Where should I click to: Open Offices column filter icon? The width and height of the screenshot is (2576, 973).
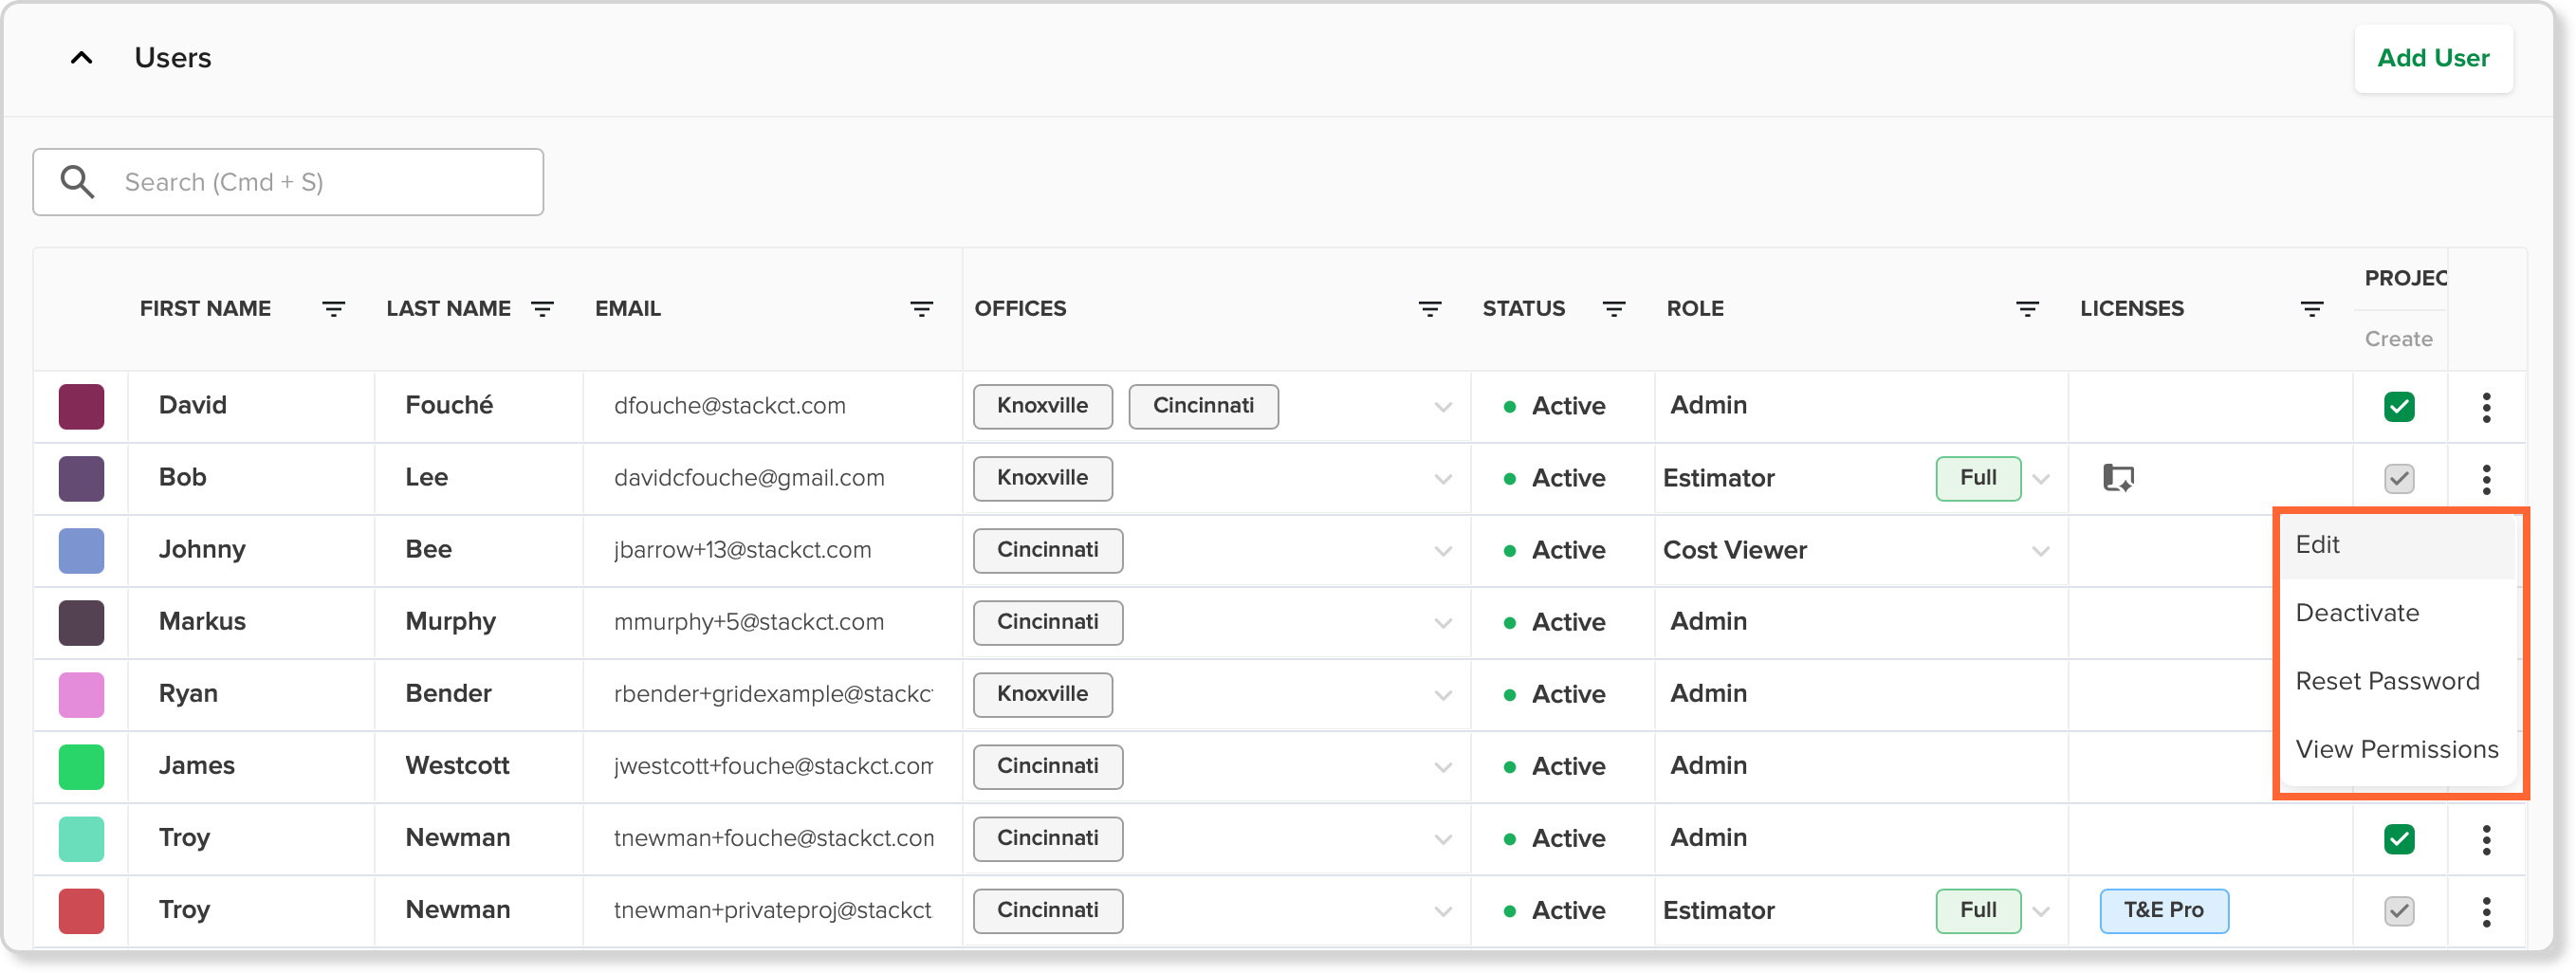[x=1430, y=309]
